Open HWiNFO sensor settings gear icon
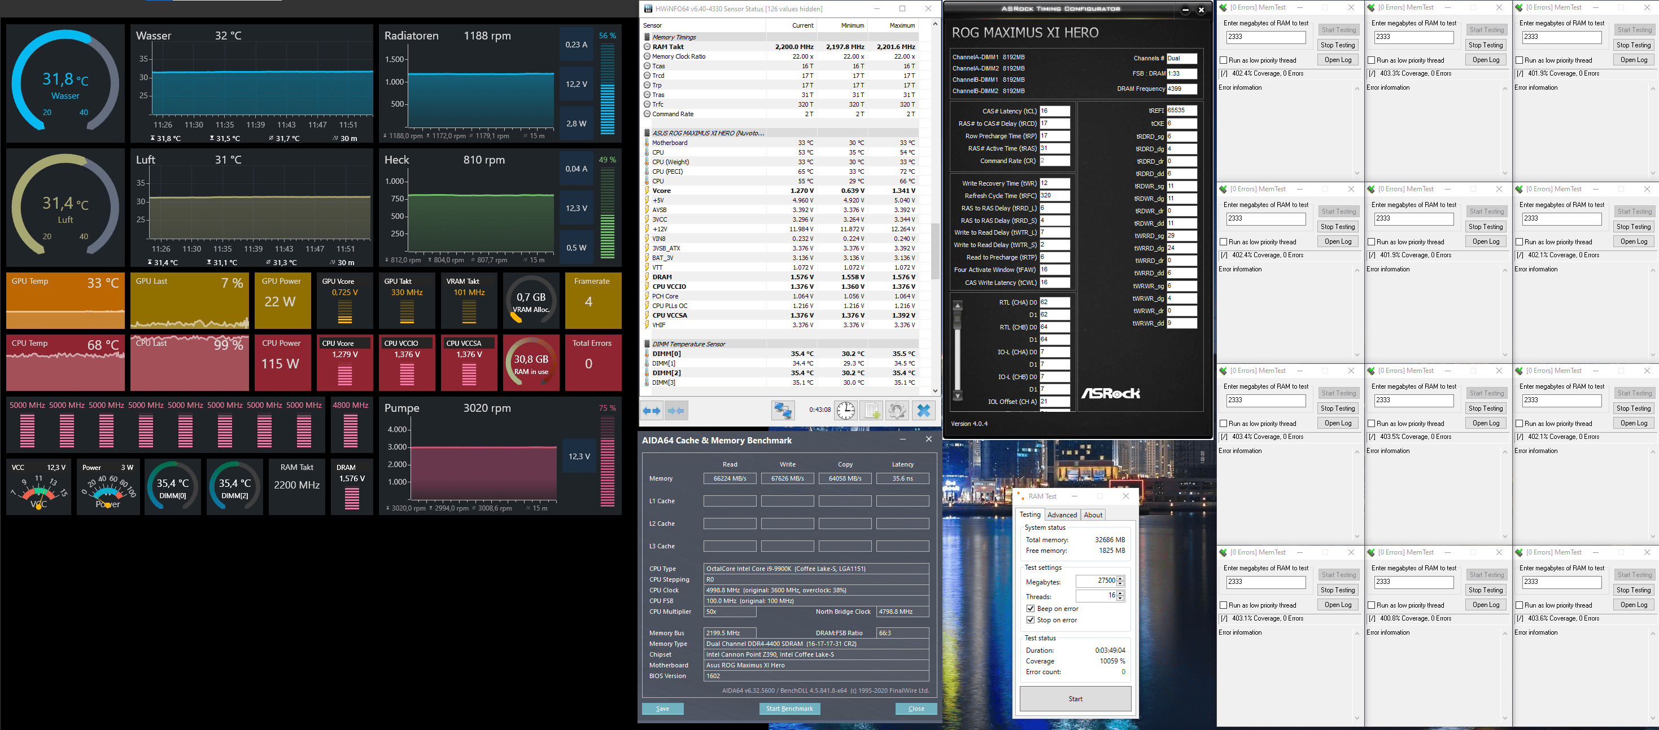Image resolution: width=1659 pixels, height=730 pixels. pos(897,410)
